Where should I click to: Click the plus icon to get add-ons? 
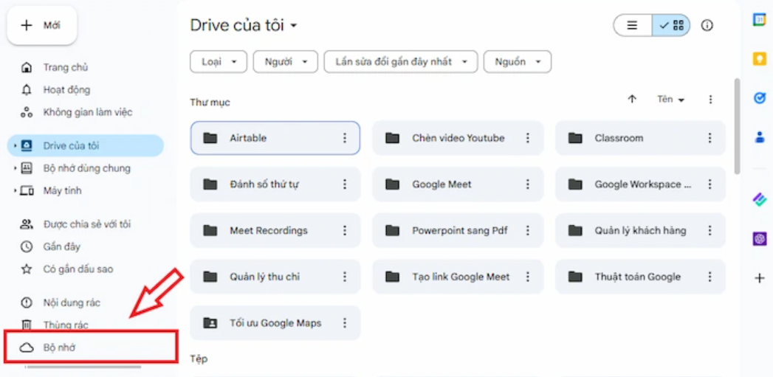coord(759,278)
